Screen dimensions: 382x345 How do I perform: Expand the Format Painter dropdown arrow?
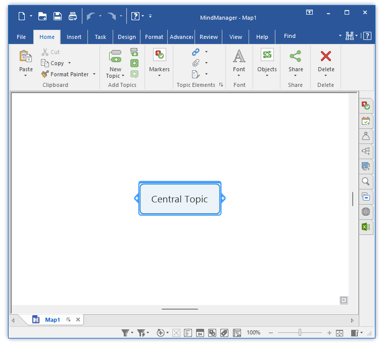94,74
